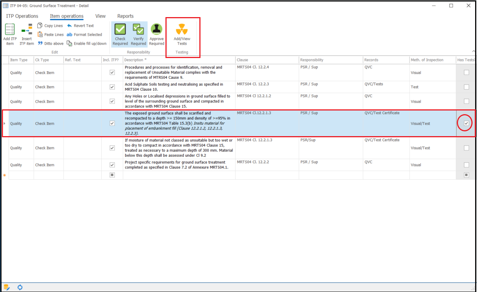The image size is (477, 292).
Task: Select the 'MRTS04 Cl. 12.2.3' clause cell
Action: coord(267,87)
